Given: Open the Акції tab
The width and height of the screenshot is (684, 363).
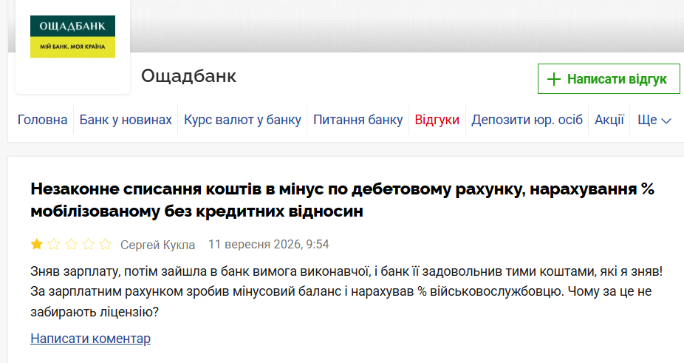Looking at the screenshot, I should point(609,120).
